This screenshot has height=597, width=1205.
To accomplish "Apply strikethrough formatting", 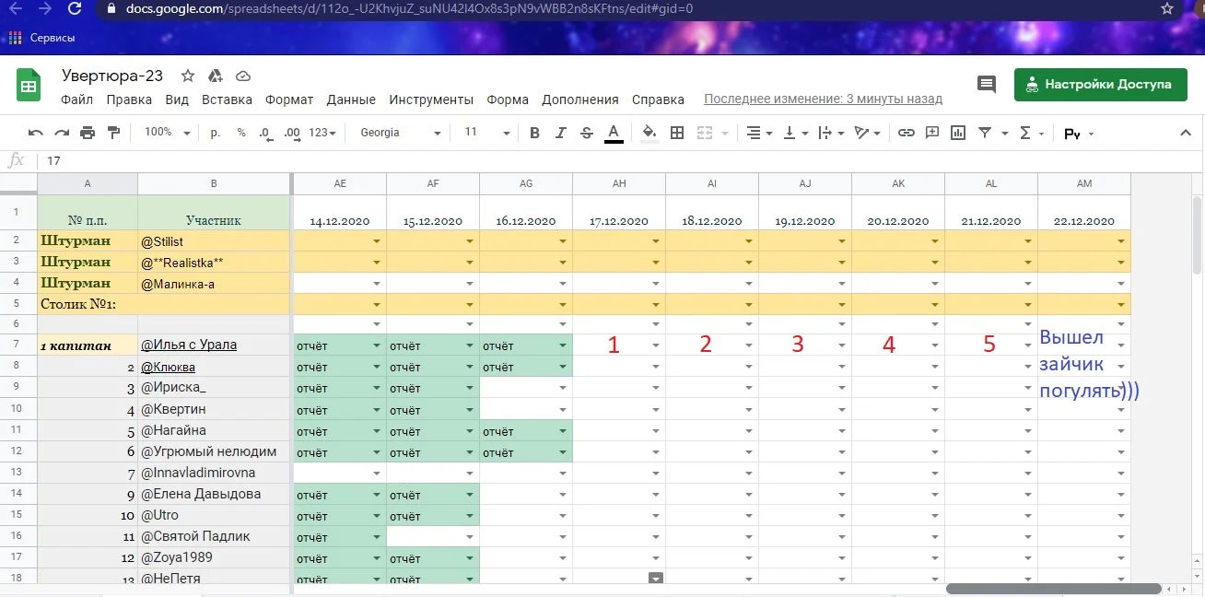I will (x=587, y=132).
